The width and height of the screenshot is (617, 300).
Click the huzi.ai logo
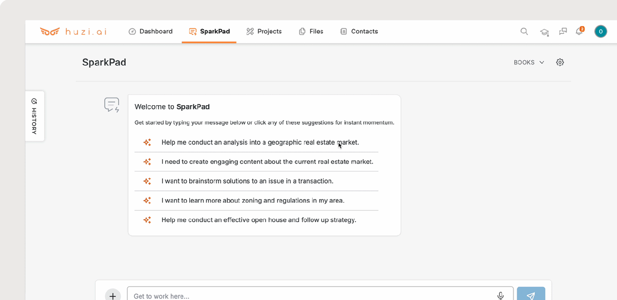[73, 32]
